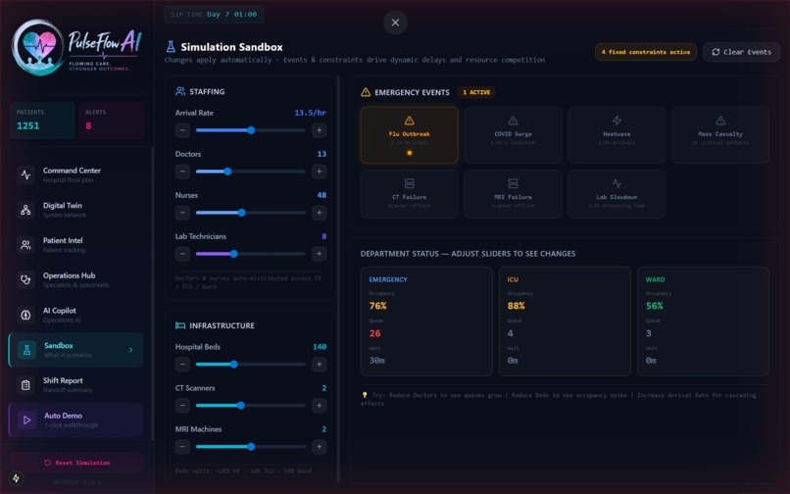Image resolution: width=790 pixels, height=494 pixels.
Task: Decrease Arrival Rate with minus button
Action: click(182, 130)
